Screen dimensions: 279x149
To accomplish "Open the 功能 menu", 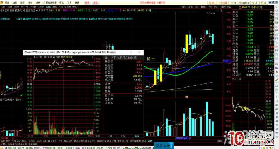I will [15, 3].
